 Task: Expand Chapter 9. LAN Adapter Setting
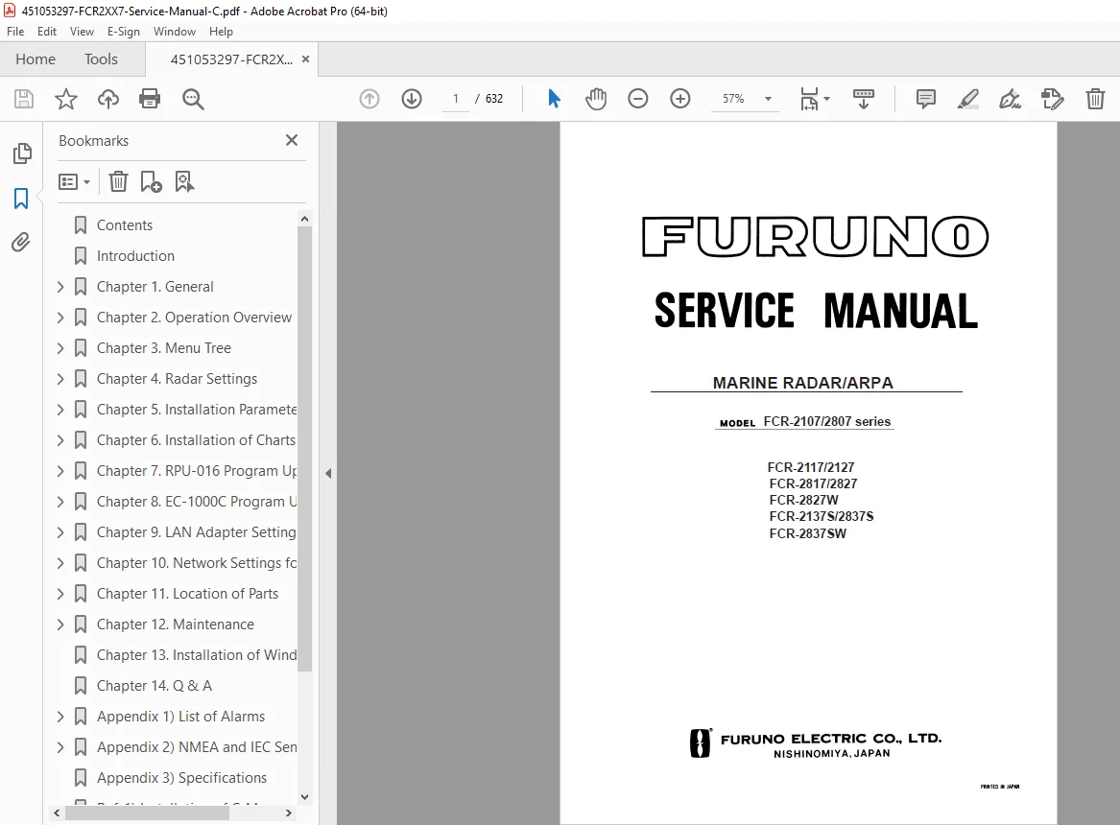click(60, 532)
